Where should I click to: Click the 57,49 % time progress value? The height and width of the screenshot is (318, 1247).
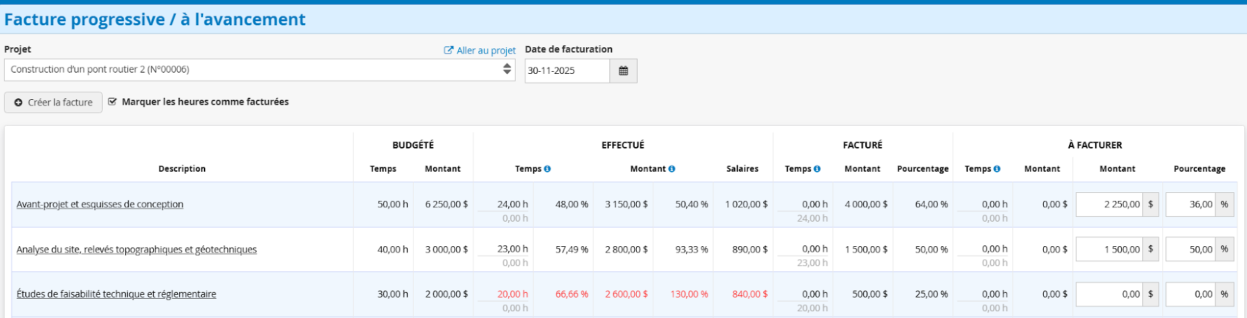[x=572, y=250]
